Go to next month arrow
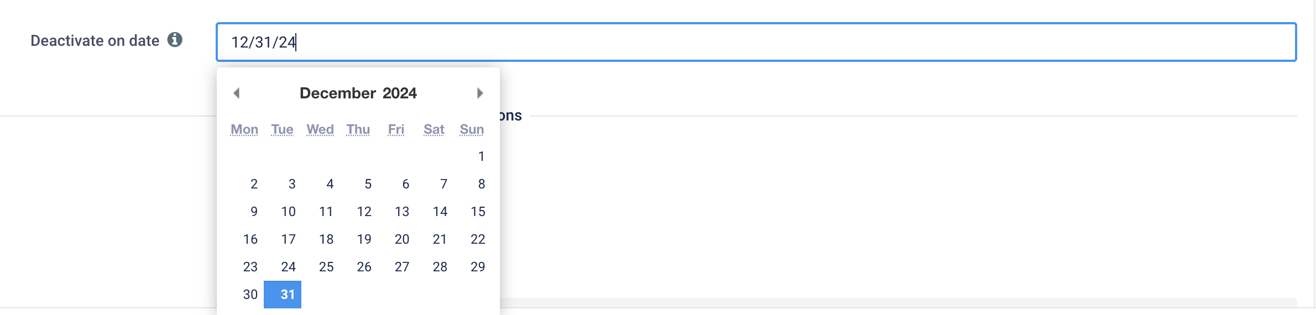 tap(480, 93)
